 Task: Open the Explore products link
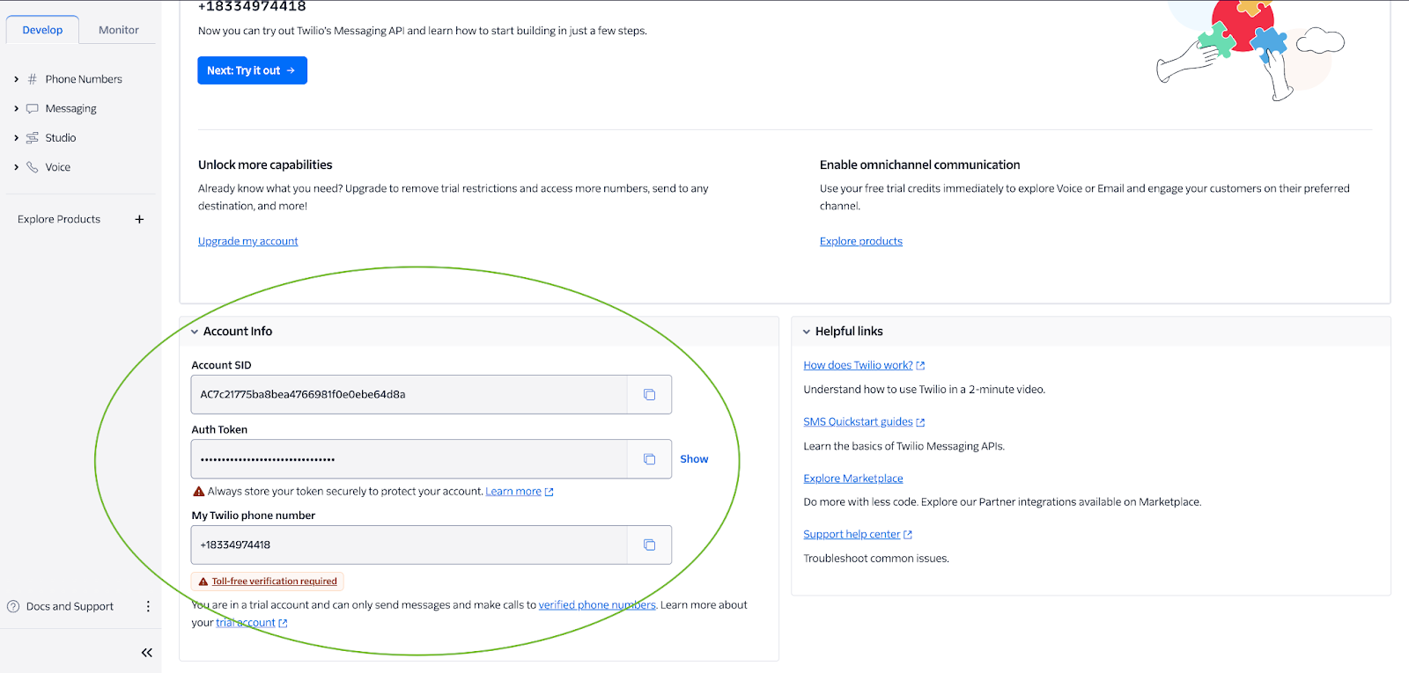coord(861,241)
